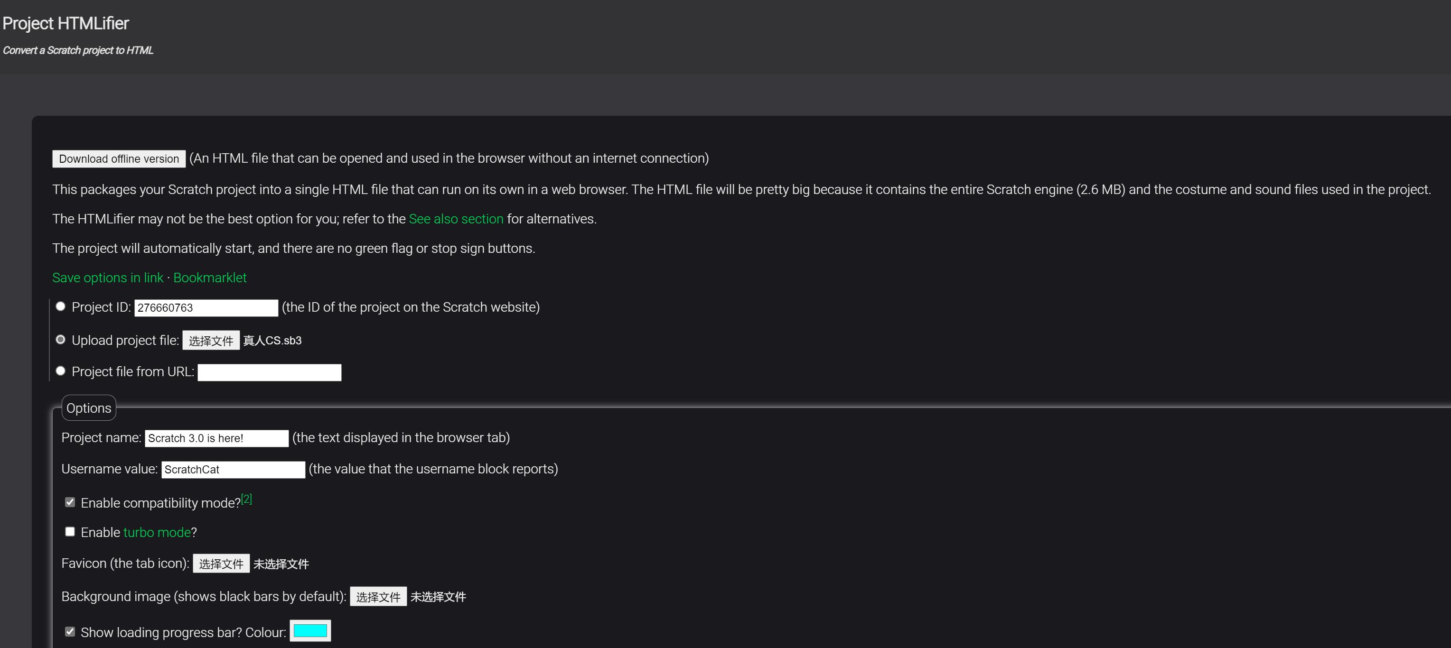The height and width of the screenshot is (648, 1451).
Task: Enable the turbo mode checkbox
Action: tap(70, 532)
